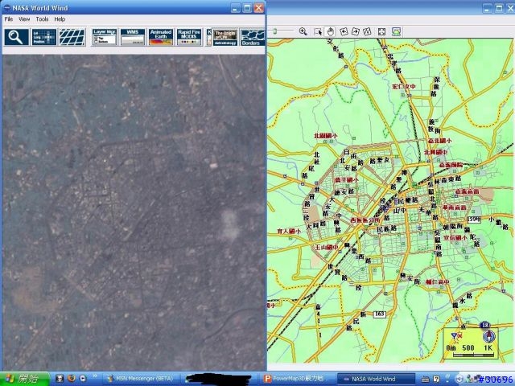Viewport: 515px width, 386px height.
Task: Open the Layer Manager toolbar icon
Action: 105,37
